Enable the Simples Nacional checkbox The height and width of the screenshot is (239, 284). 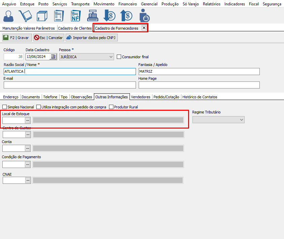pos(5,107)
